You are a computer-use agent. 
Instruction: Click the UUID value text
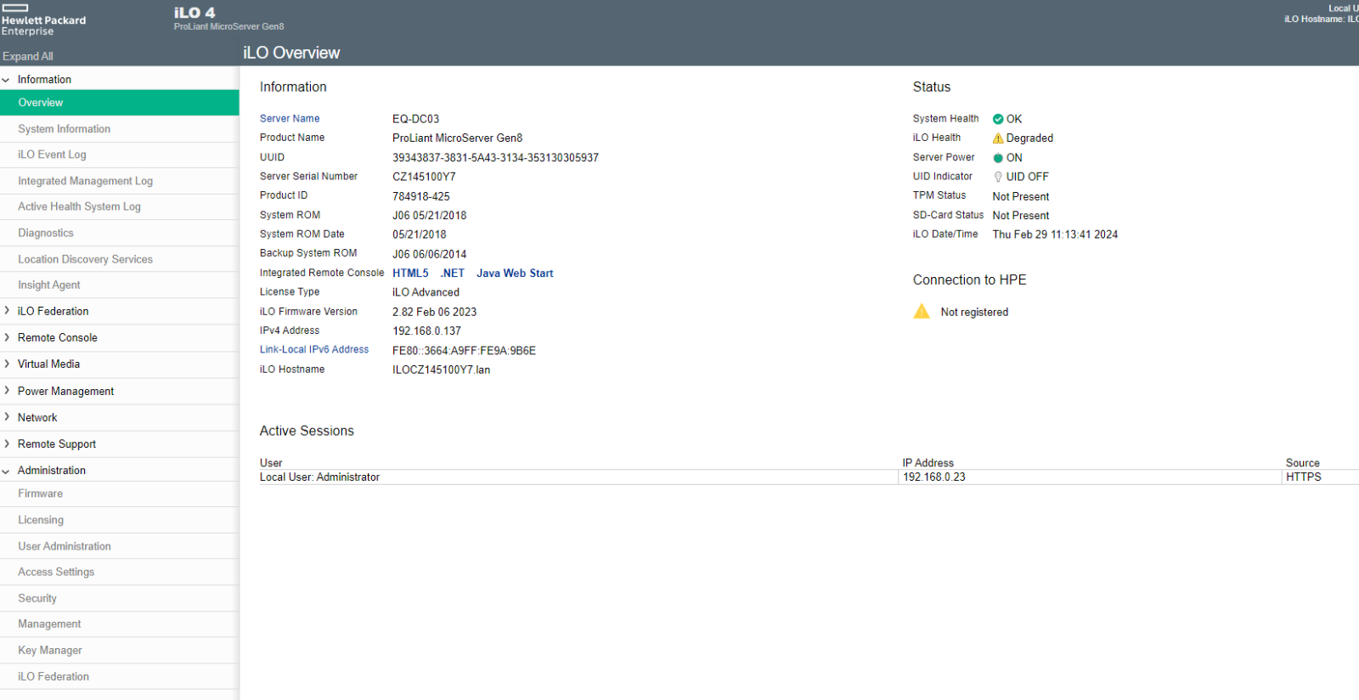pyautogui.click(x=495, y=158)
